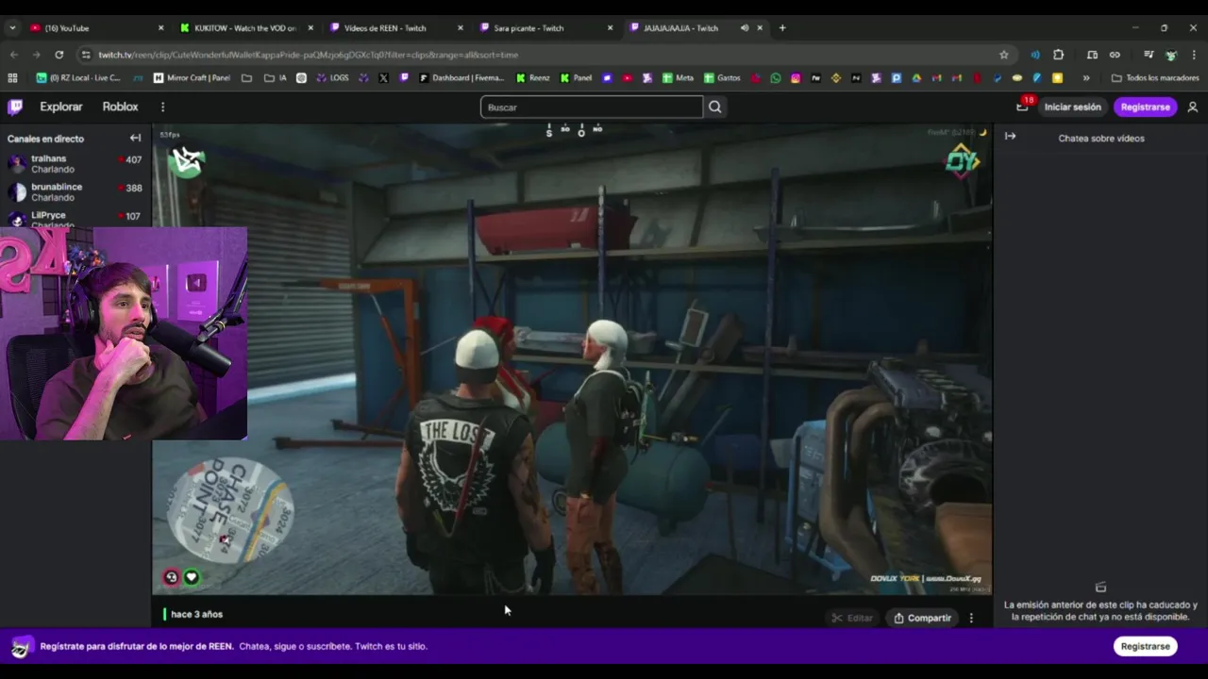Open the ChatGPT bookmark icon
Screen dimensions: 1208x679
pos(301,78)
